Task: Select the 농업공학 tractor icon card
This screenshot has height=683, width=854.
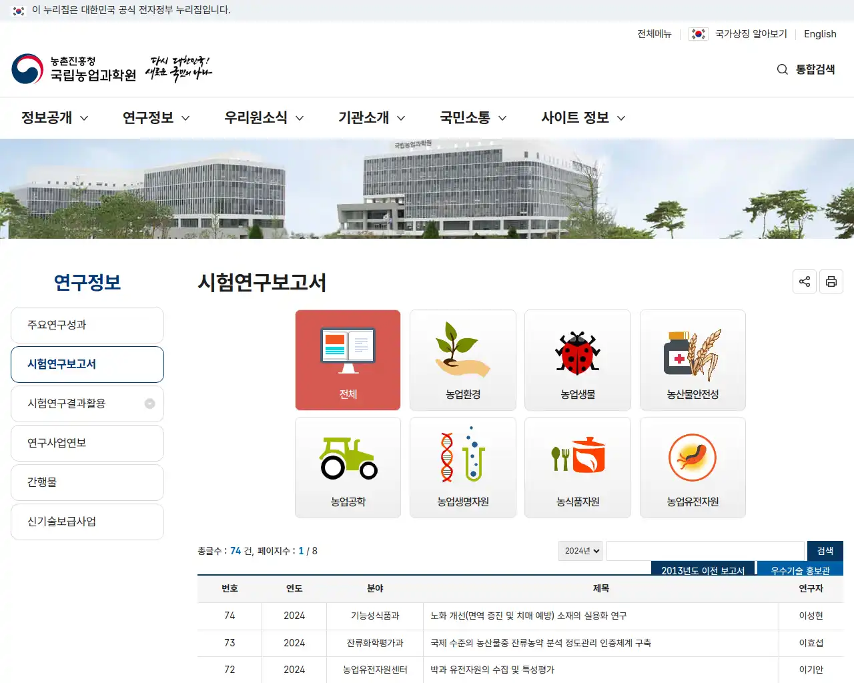Action: pyautogui.click(x=348, y=468)
